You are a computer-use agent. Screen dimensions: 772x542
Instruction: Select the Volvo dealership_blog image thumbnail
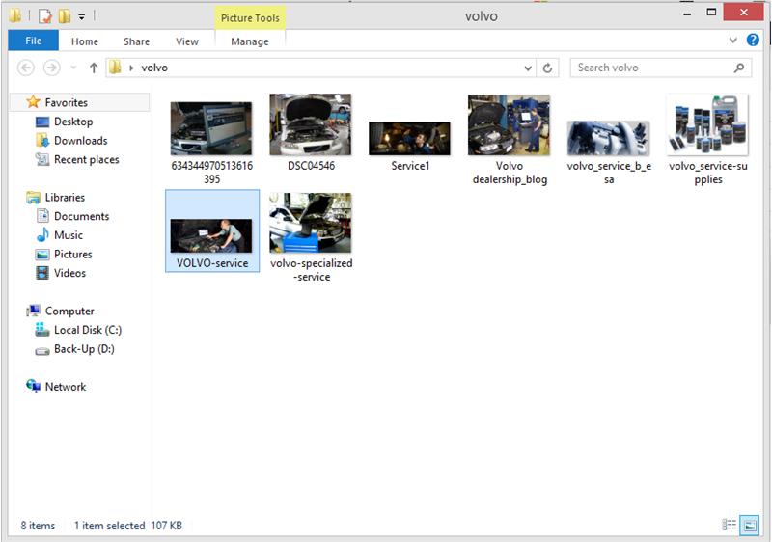509,125
